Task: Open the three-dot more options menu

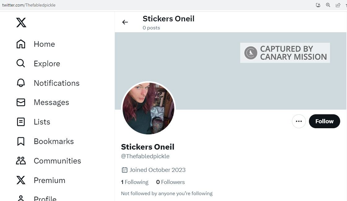Action: (x=299, y=121)
